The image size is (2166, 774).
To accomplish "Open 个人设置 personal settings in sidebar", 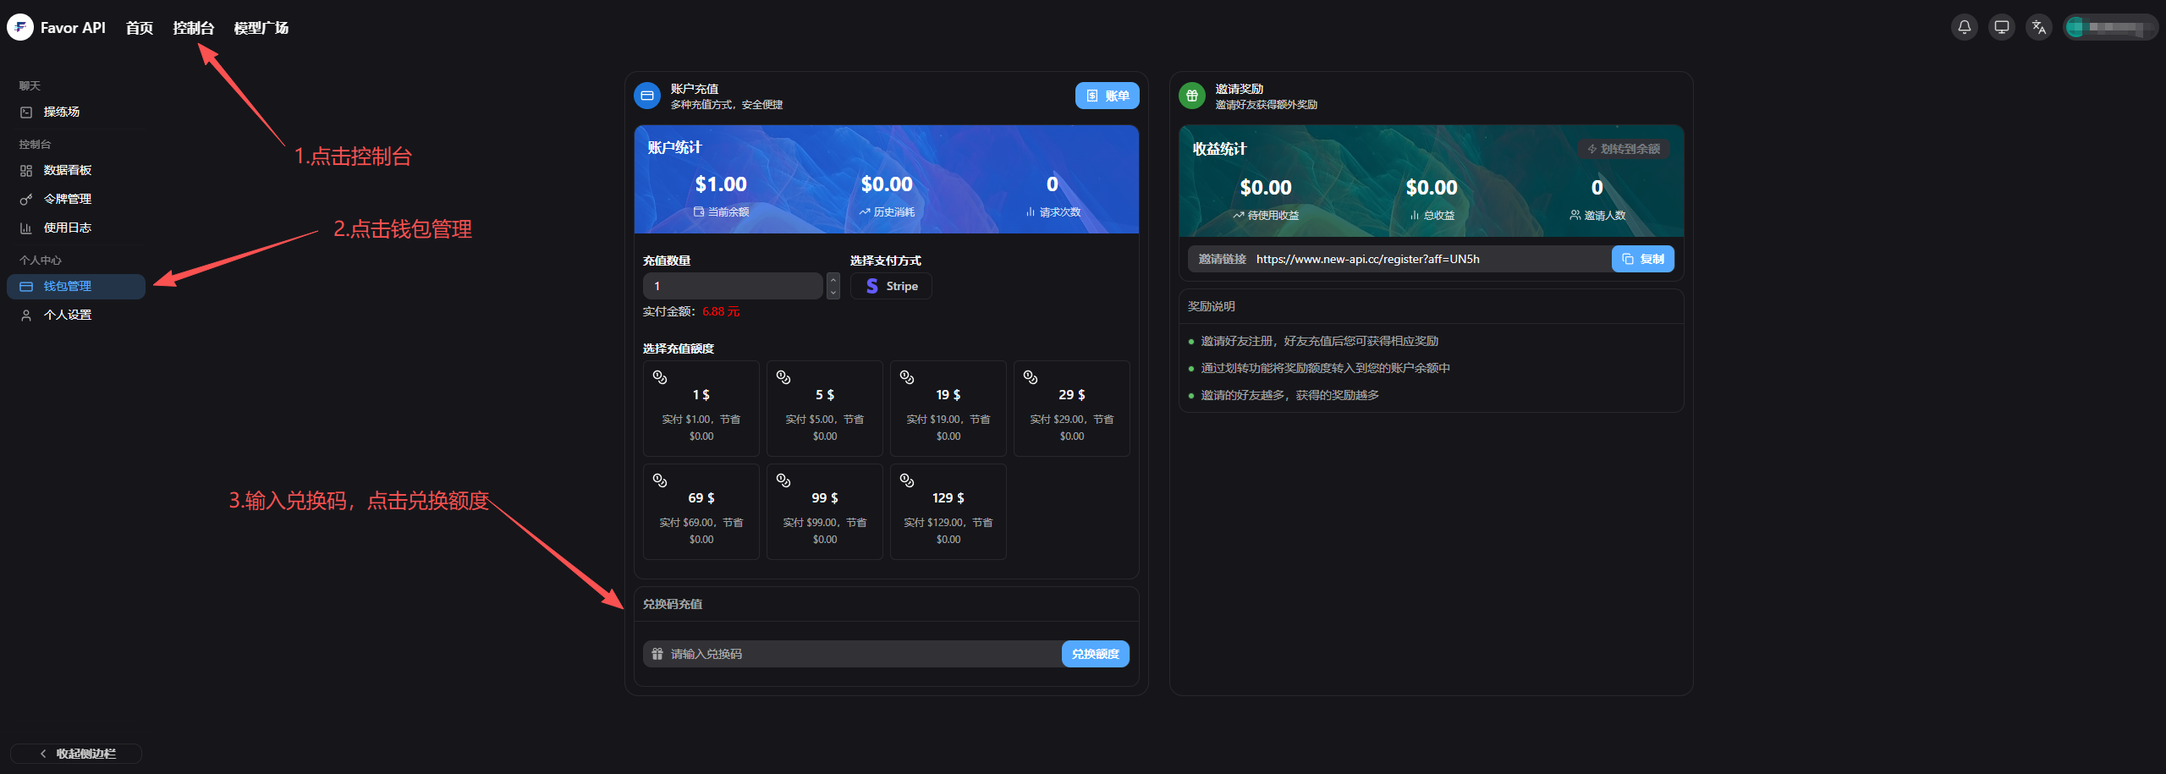I will click(76, 315).
